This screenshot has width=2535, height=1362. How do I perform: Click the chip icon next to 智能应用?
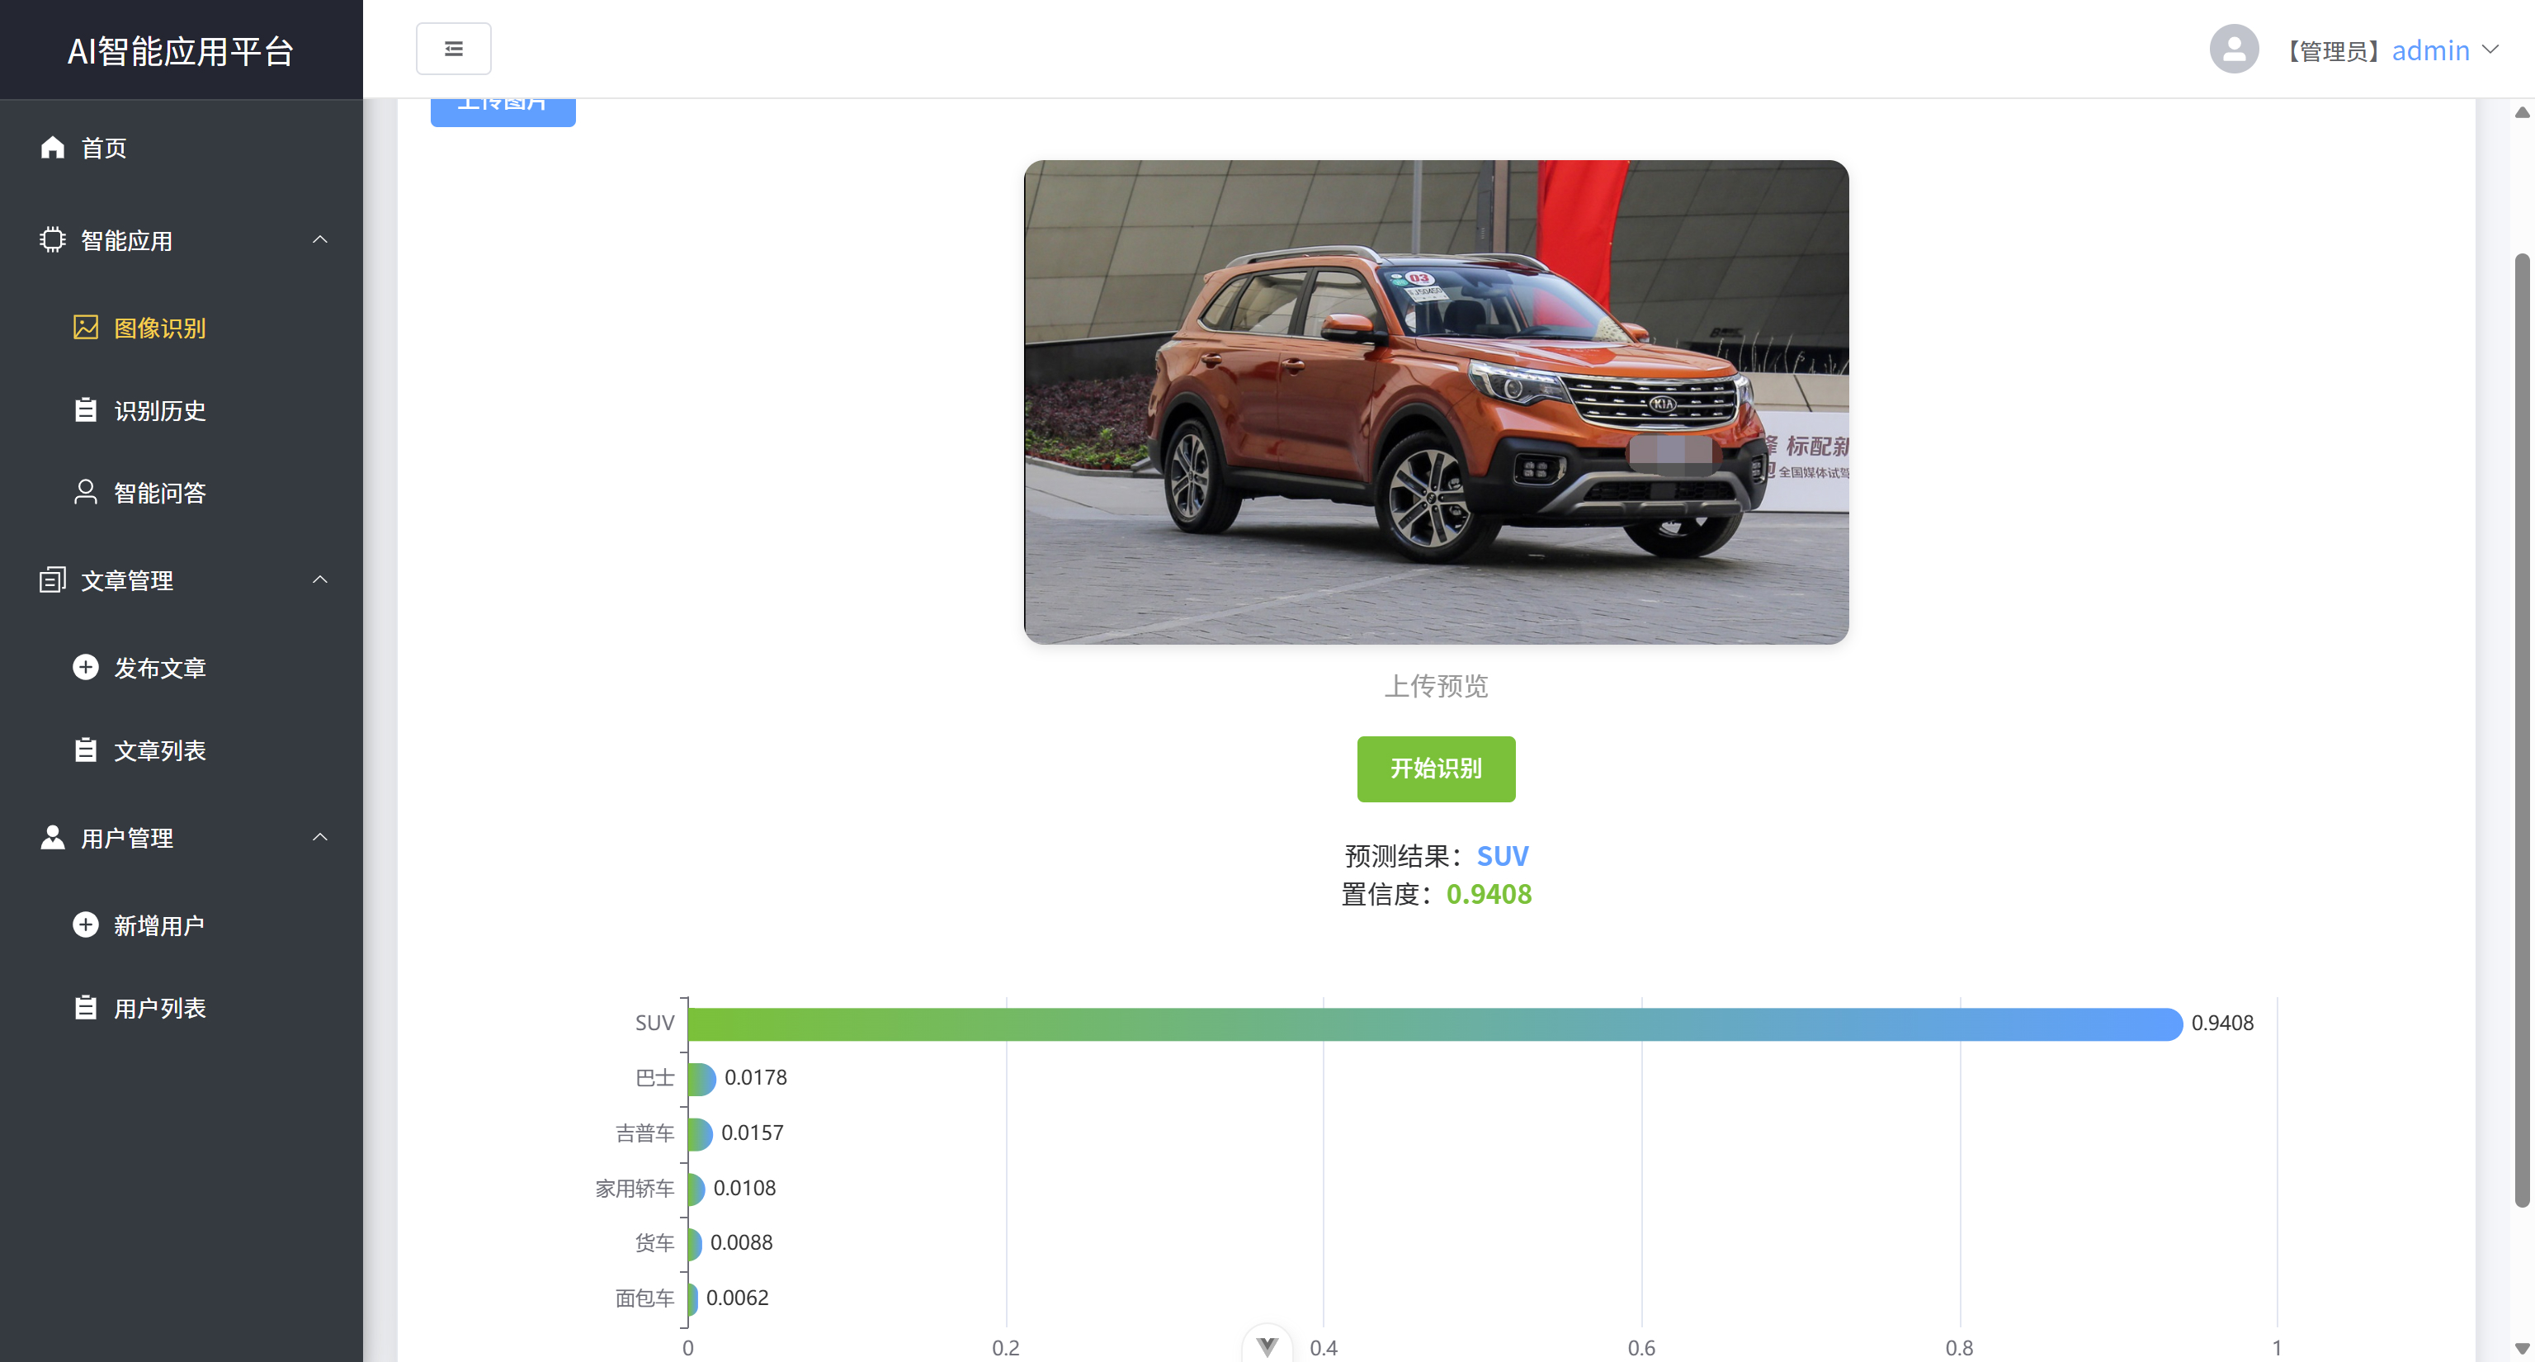52,240
